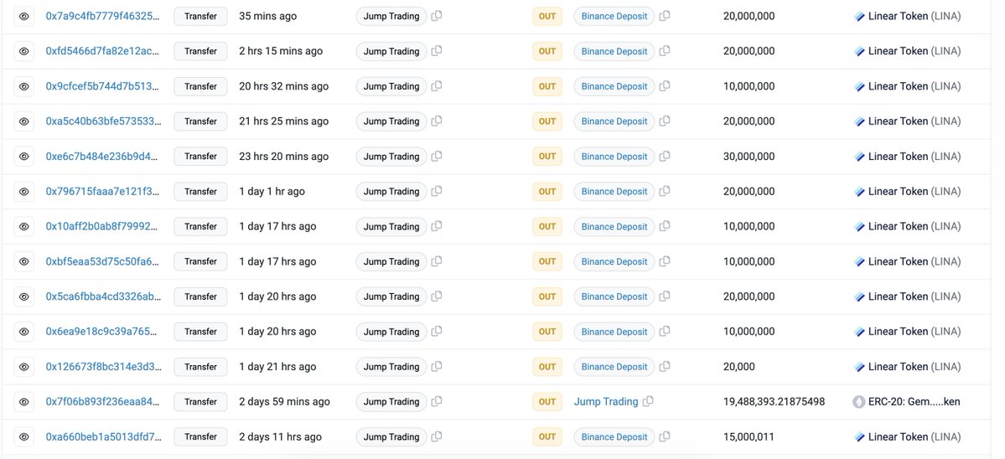Toggle eye preview for 0xfd5466d7fa82e12ac transaction

23,51
